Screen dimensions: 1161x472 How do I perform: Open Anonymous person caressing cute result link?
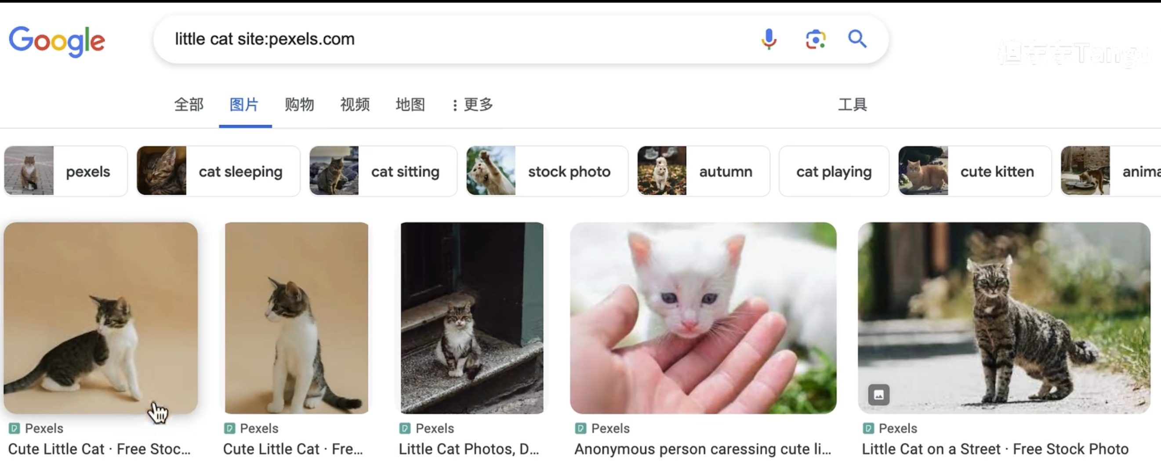tap(703, 449)
